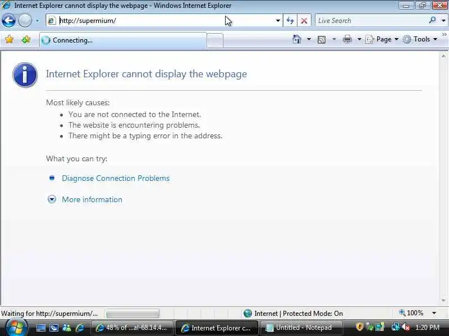Click the Internet Explorer title bar icon
Image resolution: width=449 pixels, height=336 pixels.
6,5
